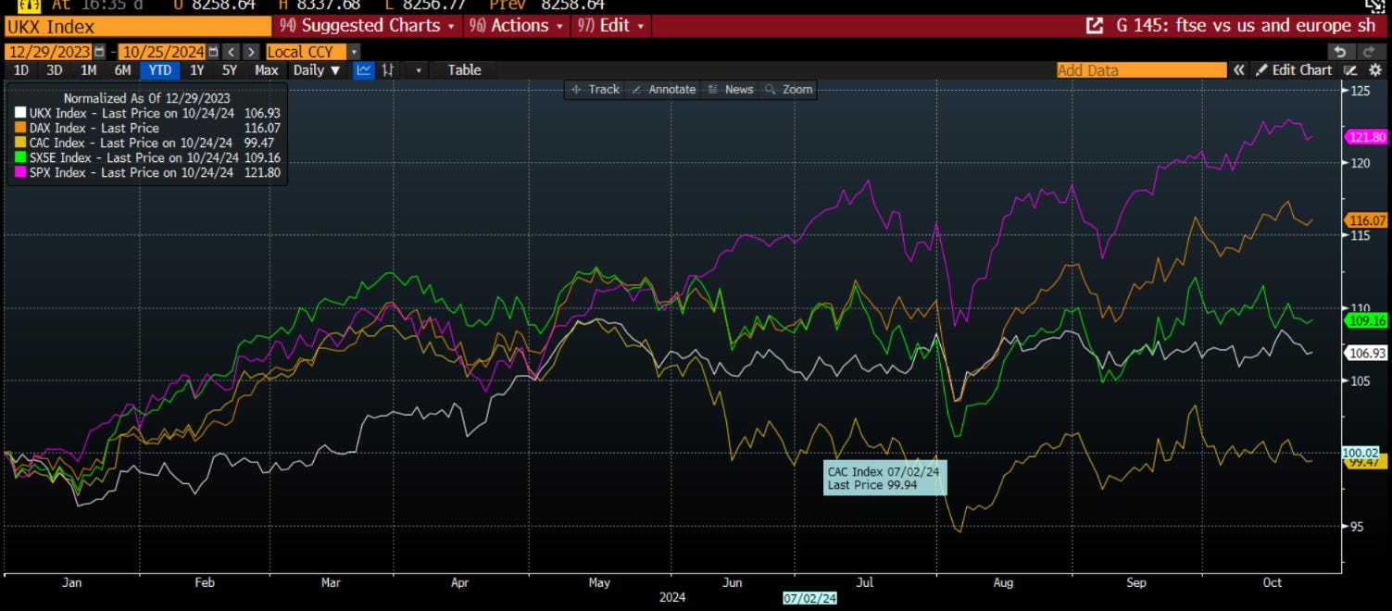Open chart in new window icon
1392x611 pixels.
[1094, 26]
